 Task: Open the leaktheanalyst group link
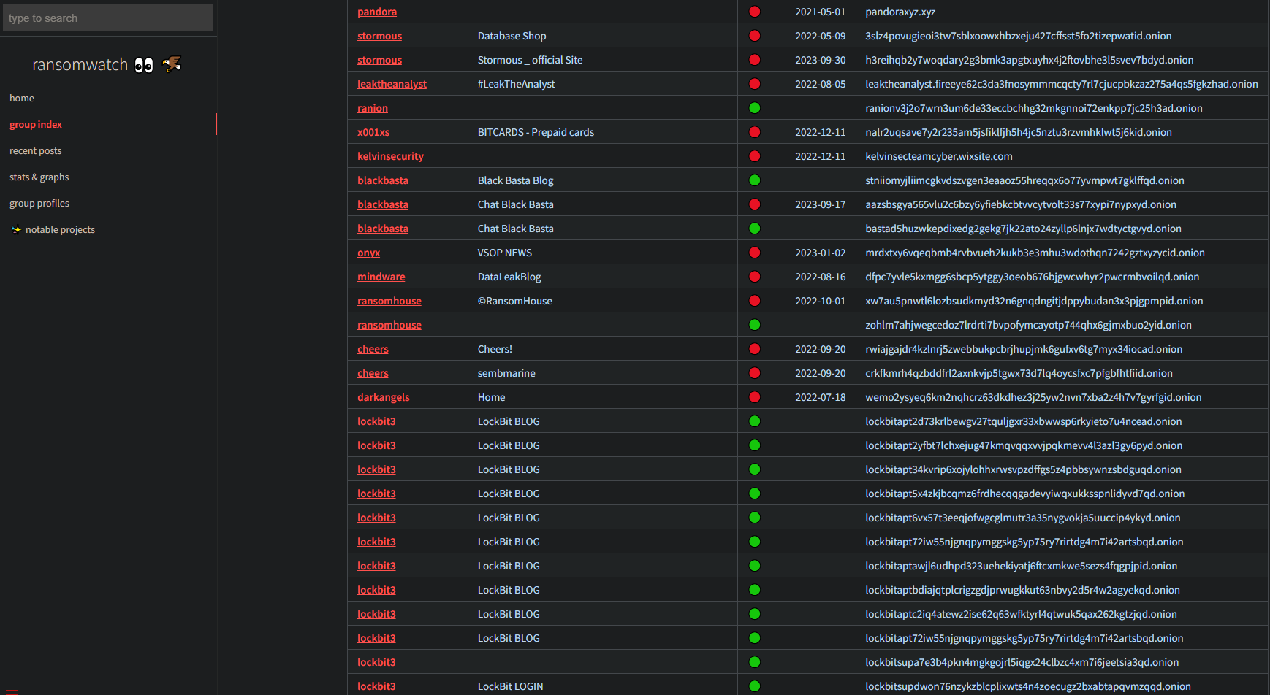coord(392,84)
